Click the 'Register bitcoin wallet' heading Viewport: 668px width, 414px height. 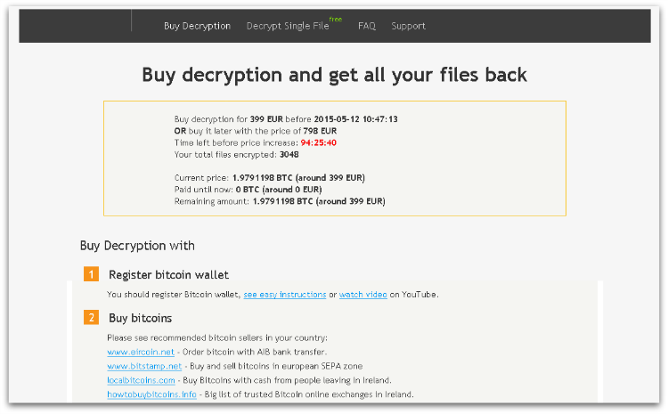point(168,275)
